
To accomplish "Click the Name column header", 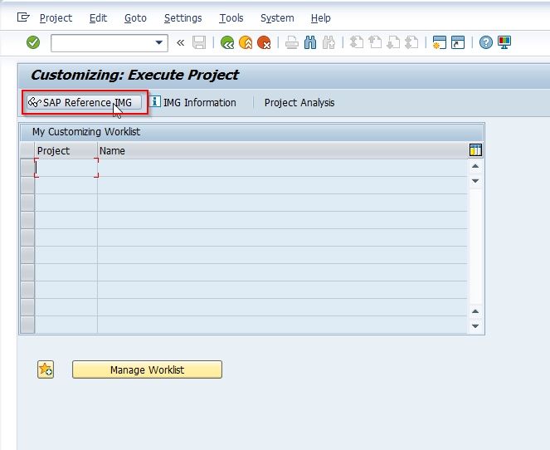I will tap(282, 150).
